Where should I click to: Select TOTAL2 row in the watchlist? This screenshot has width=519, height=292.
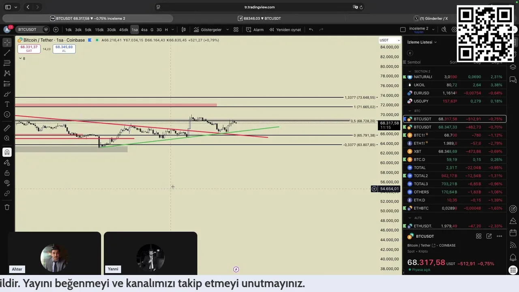point(454,176)
